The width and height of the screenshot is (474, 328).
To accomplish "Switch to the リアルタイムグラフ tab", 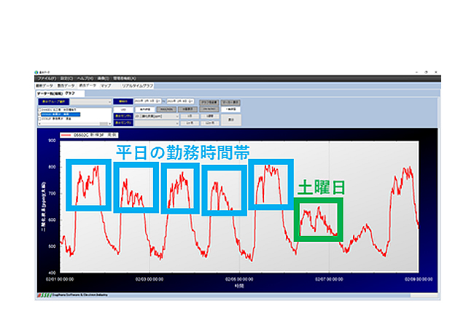I will 136,86.
